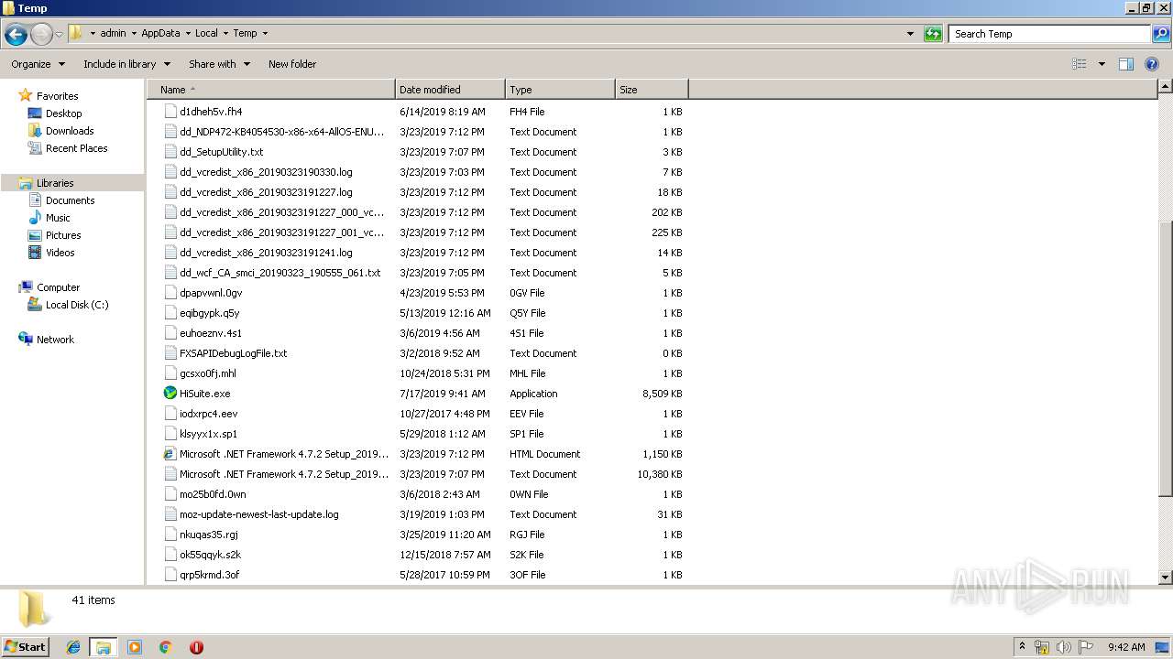Select the HiSuite.exe application icon
1173x659 pixels.
click(x=170, y=394)
